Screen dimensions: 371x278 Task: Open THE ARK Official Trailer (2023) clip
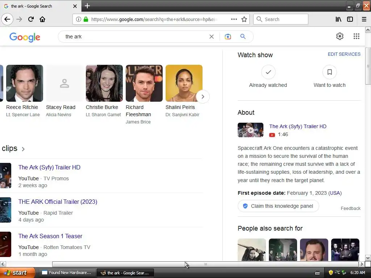point(58,202)
